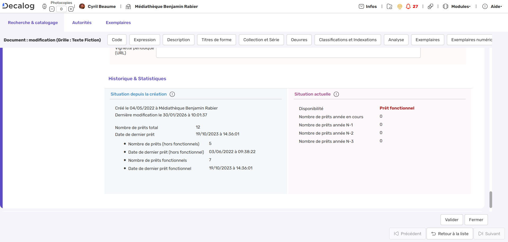Screen dimensions: 508x242
Task: Open the Exemplaires top tab
Action: point(118,23)
